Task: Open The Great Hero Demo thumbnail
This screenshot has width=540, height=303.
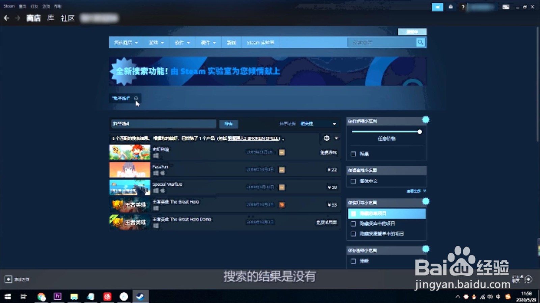Action: click(x=130, y=222)
